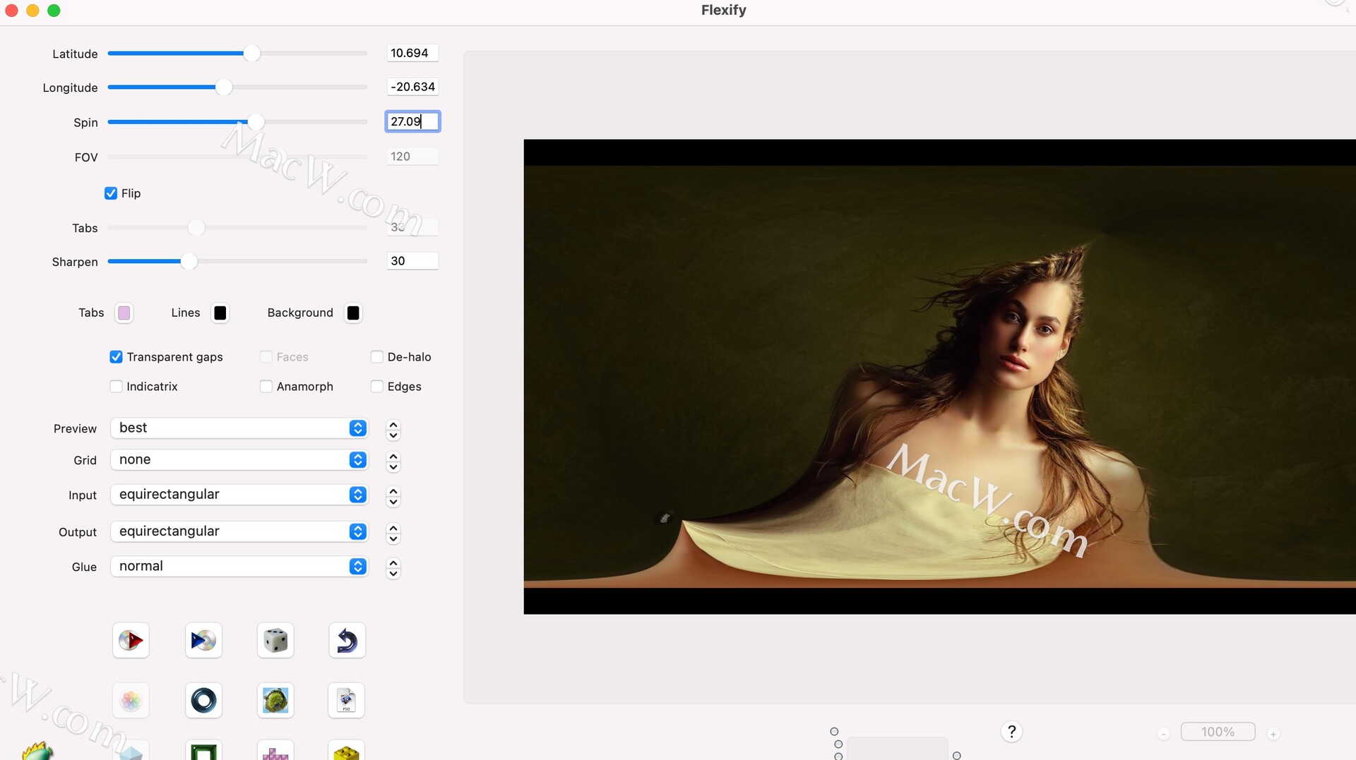Open the Input projection dropdown

click(239, 495)
